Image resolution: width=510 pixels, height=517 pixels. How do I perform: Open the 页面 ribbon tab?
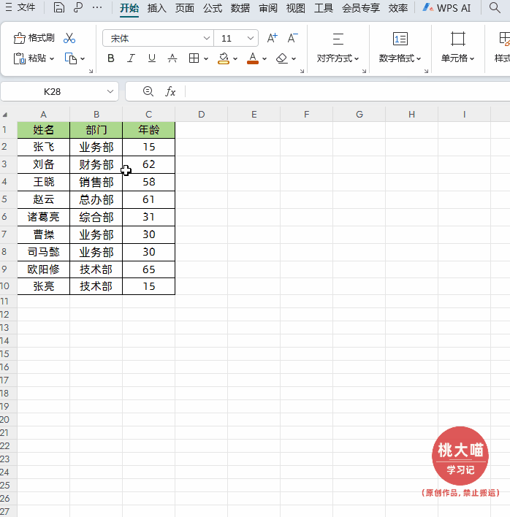(184, 8)
